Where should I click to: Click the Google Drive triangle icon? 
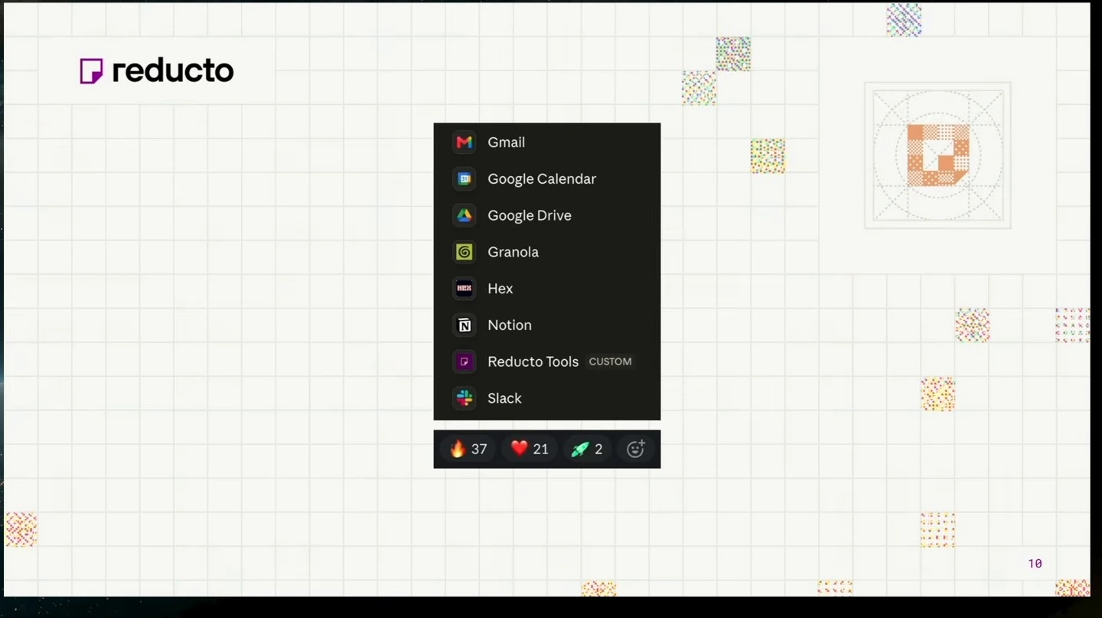(464, 215)
